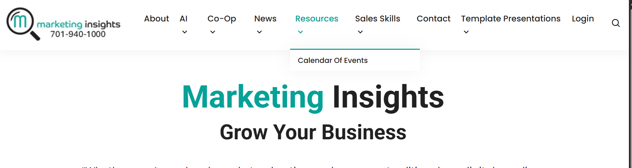Click the 701-940-1000 phone number
Viewport: 632px width, 168px height.
point(78,34)
